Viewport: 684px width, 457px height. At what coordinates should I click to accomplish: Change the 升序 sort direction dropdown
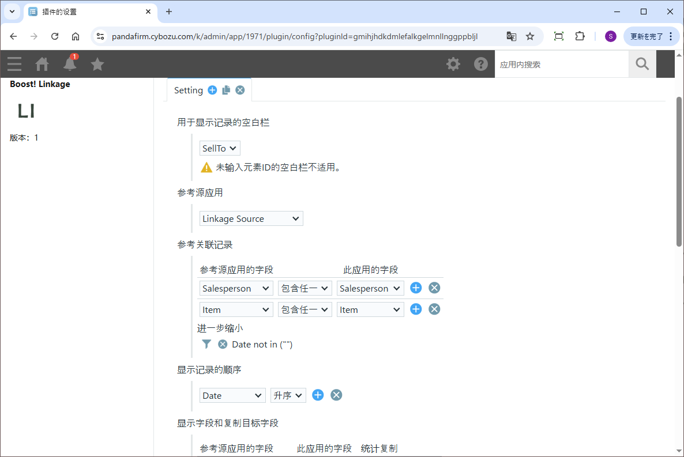(288, 395)
